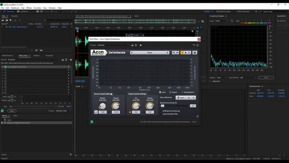Open the DeVerberate plugin menu icon
The width and height of the screenshot is (289, 163).
point(195,53)
